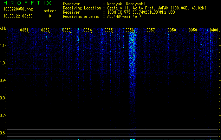The image size is (221, 140).
Task: Click the Ovserver field label
Action: (x=71, y=4)
